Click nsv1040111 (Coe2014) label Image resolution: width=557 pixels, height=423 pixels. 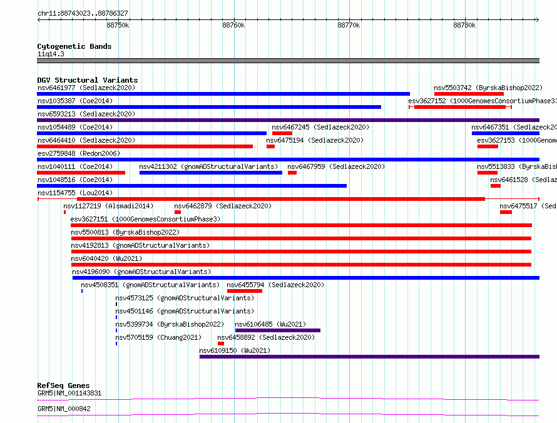coord(75,166)
